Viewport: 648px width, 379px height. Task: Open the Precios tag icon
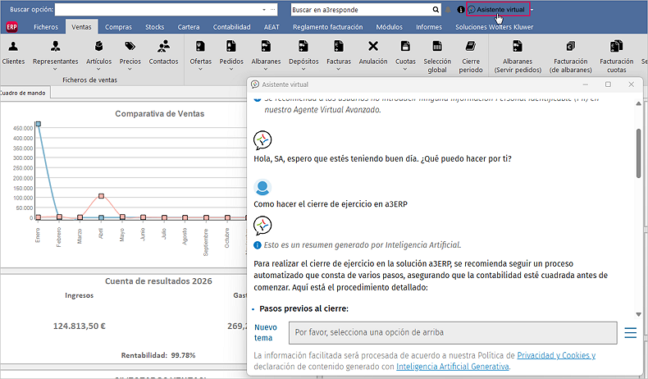(x=130, y=46)
